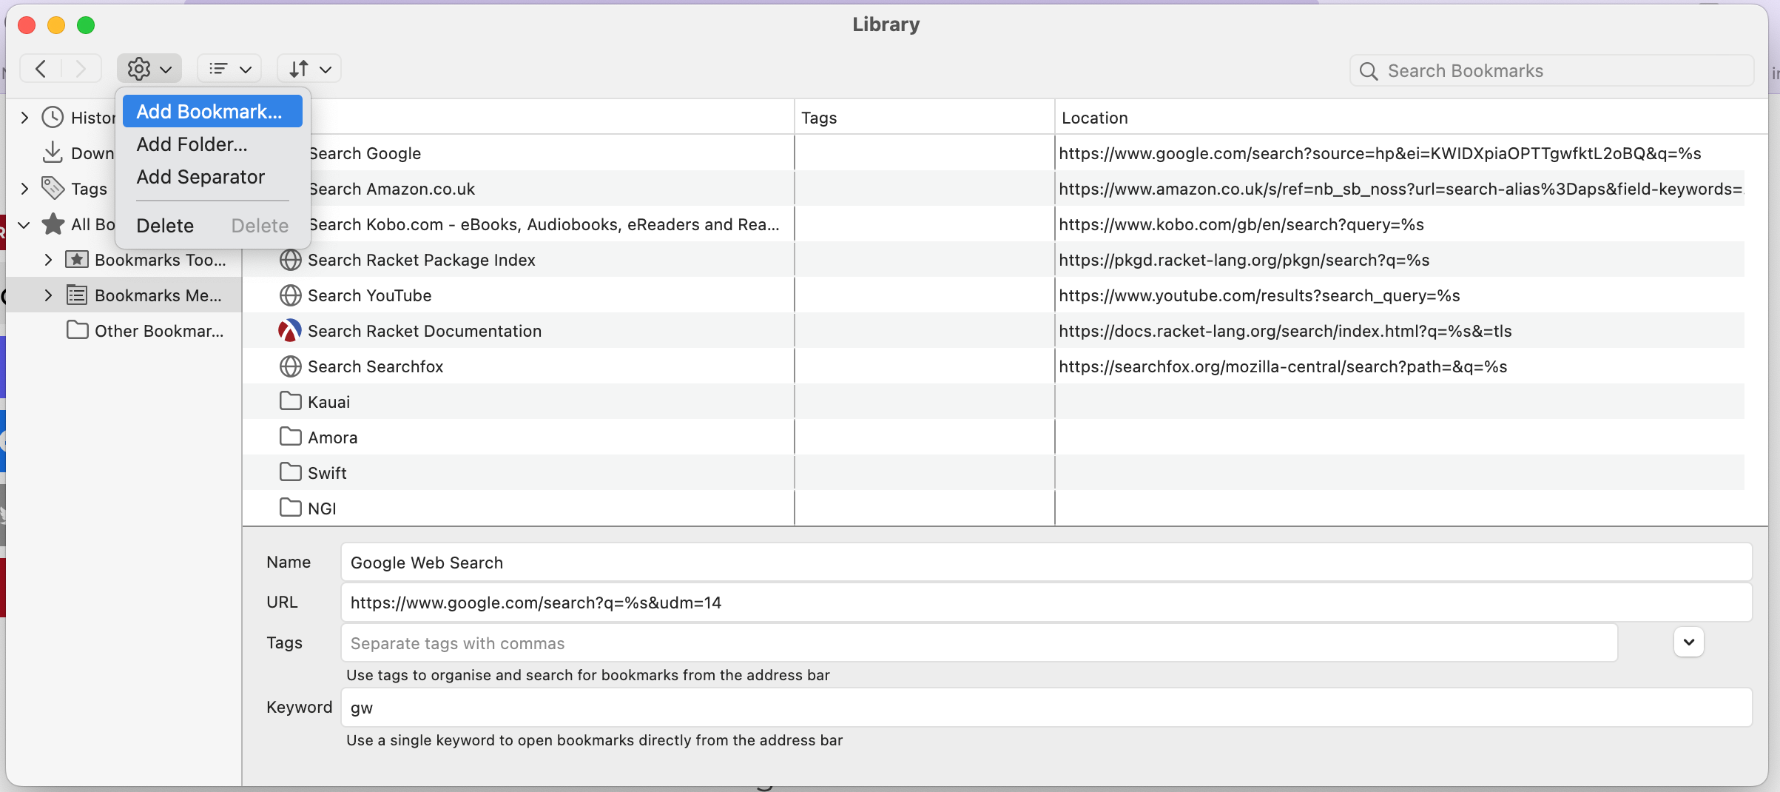
Task: Edit the URL field
Action: pos(1046,603)
